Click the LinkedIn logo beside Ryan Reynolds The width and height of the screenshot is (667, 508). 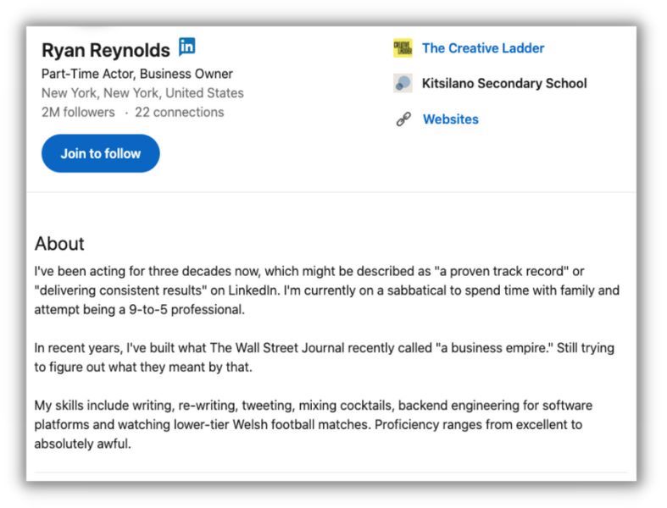(186, 47)
